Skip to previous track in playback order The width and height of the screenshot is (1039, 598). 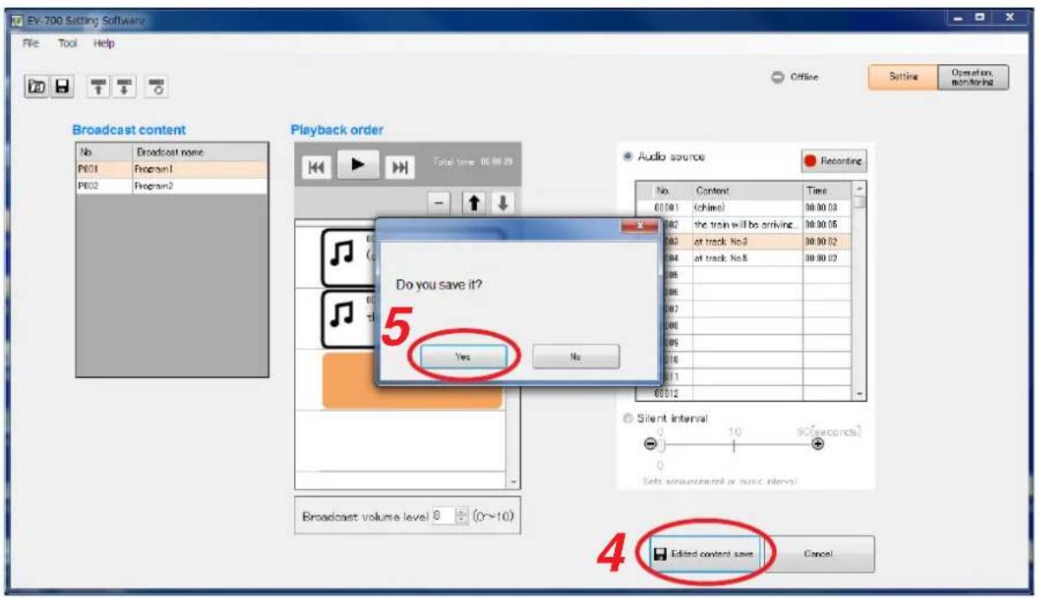point(317,167)
